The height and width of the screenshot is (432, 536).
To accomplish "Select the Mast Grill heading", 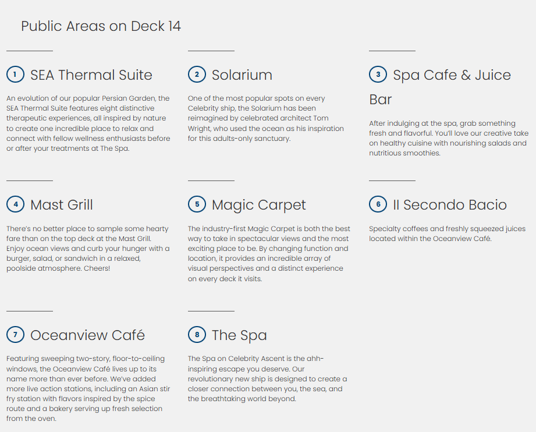I will tap(62, 205).
